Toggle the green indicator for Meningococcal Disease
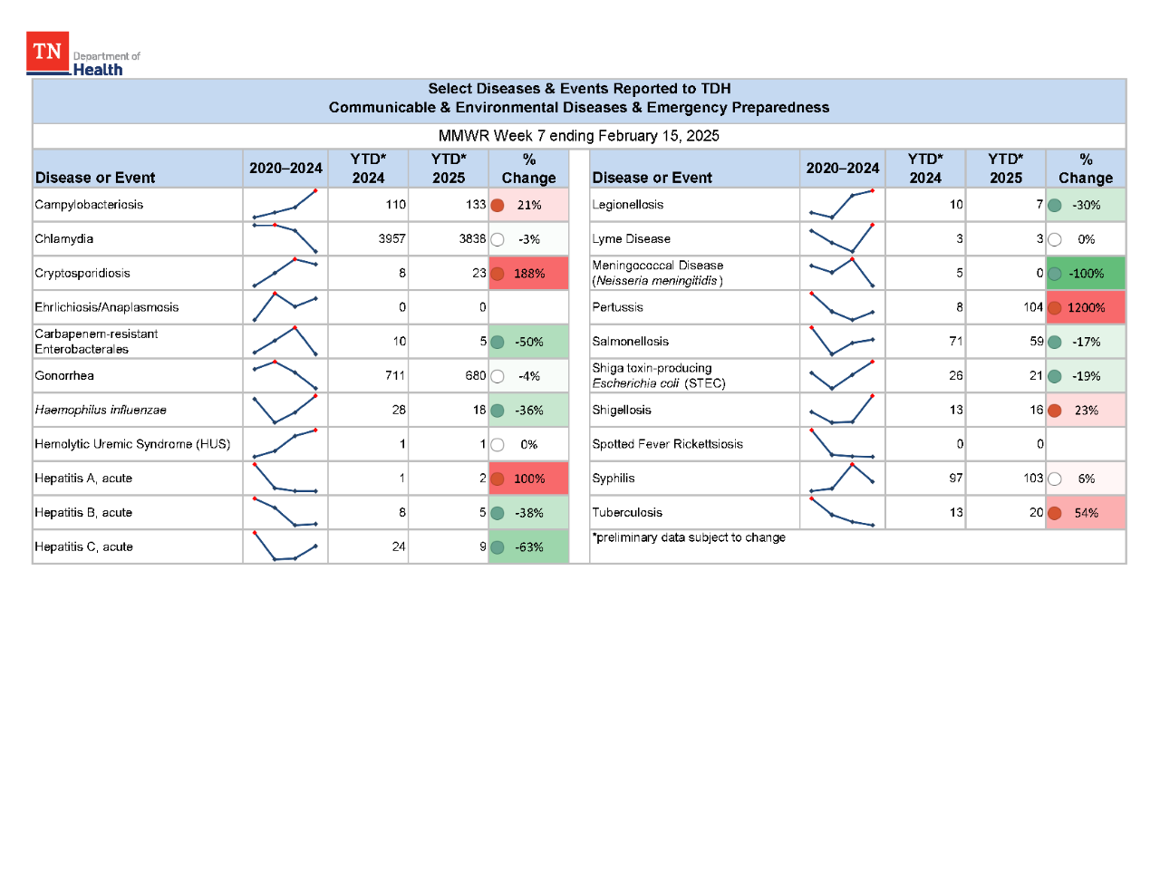 [1054, 272]
